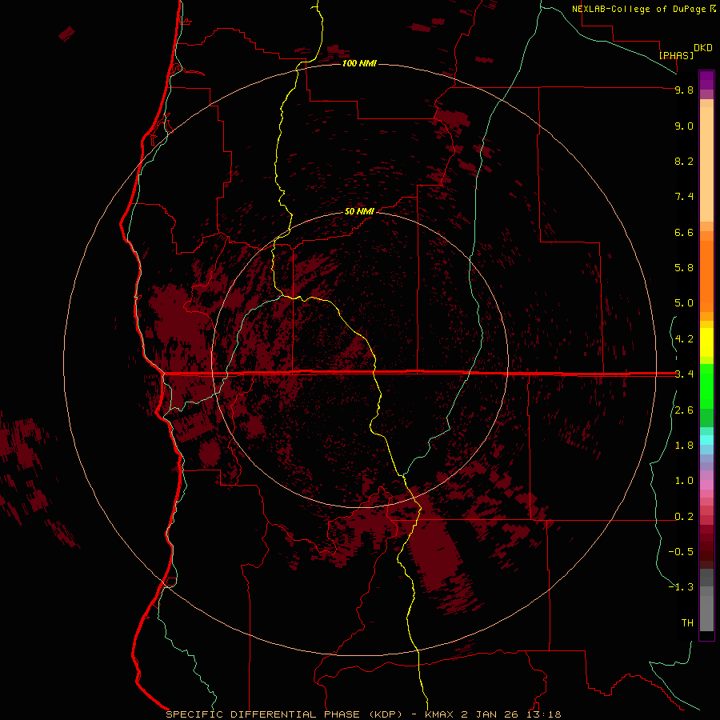The width and height of the screenshot is (720, 720).
Task: Click the 9.0 scale value
Action: pos(684,126)
